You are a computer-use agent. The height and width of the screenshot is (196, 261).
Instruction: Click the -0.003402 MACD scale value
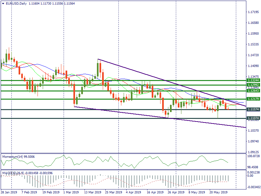pyautogui.click(x=253, y=187)
